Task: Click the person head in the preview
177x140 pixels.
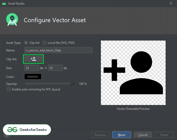Action: point(141,62)
